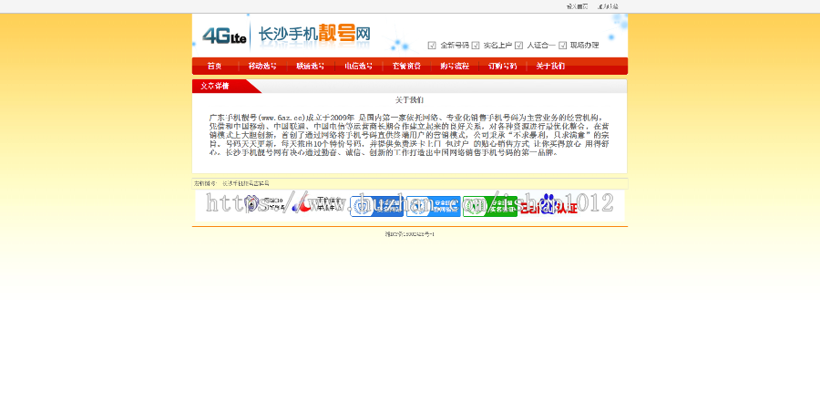Click the checkmark box beside 全新号码
The image size is (820, 402).
[x=432, y=46]
